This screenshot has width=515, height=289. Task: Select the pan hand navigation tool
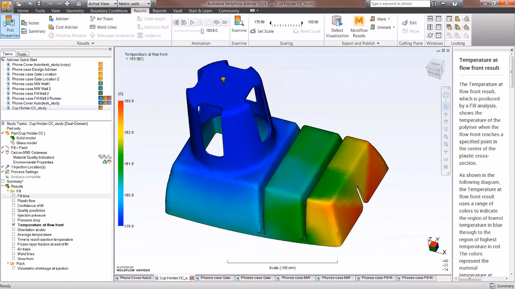[446, 121]
